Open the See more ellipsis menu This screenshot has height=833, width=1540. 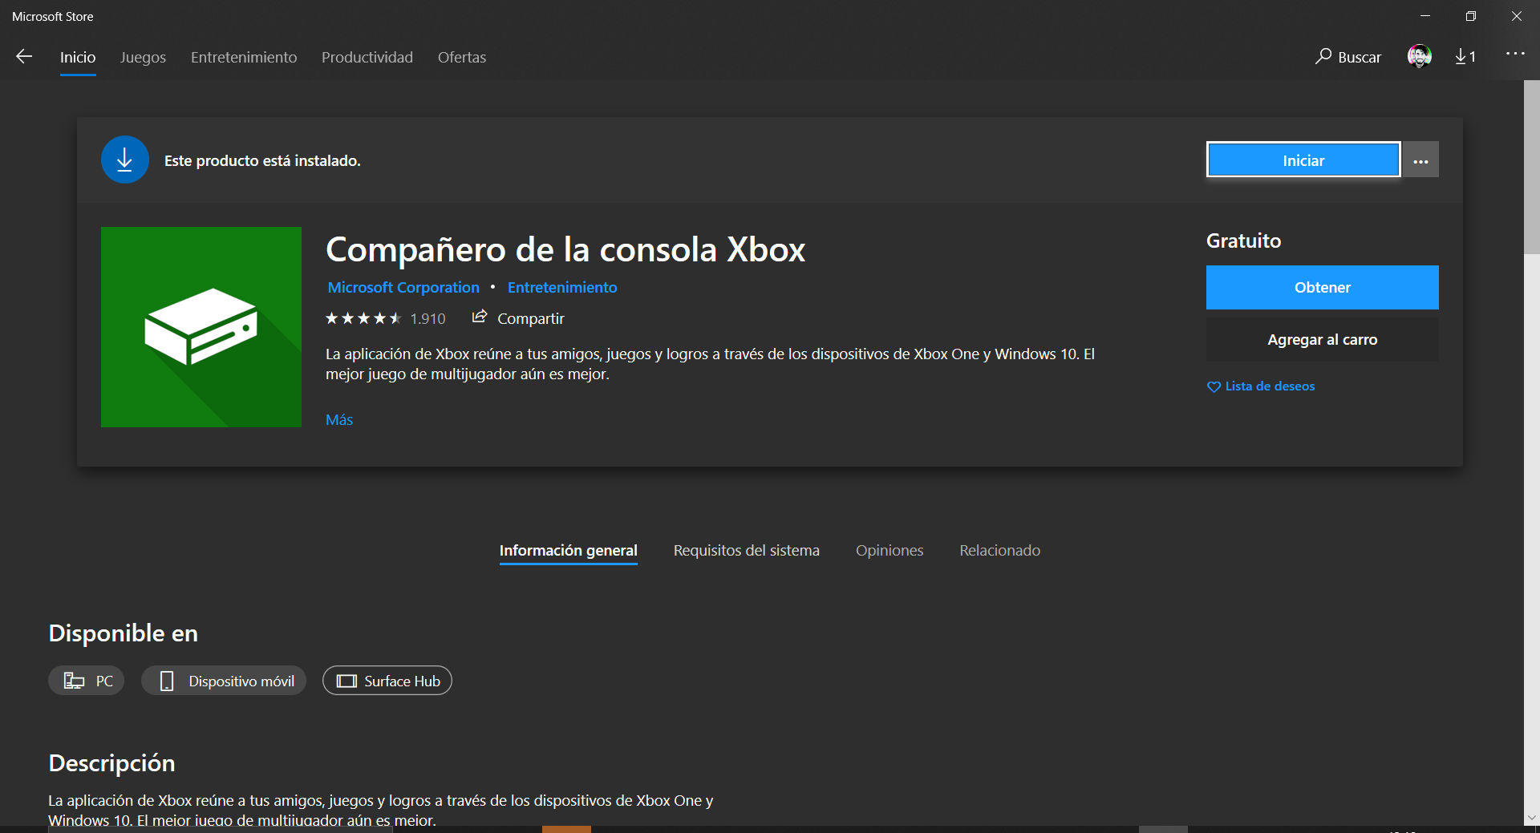[1515, 55]
